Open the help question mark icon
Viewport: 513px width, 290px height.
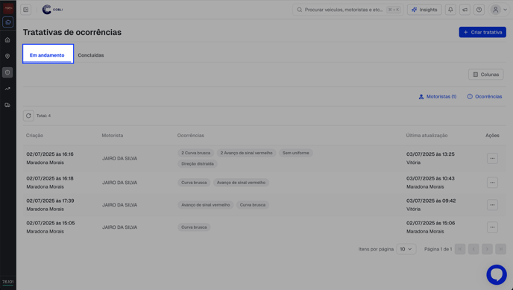pyautogui.click(x=479, y=10)
